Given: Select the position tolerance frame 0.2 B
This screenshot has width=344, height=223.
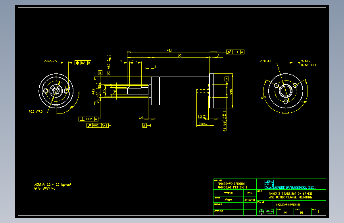Looking at the screenshot, I should coord(83,63).
